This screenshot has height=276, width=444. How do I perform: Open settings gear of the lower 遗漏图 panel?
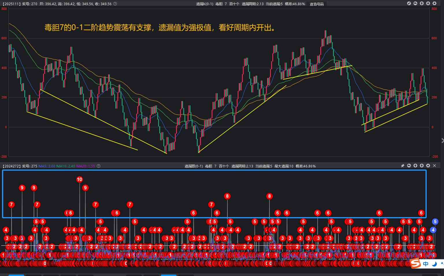428,166
